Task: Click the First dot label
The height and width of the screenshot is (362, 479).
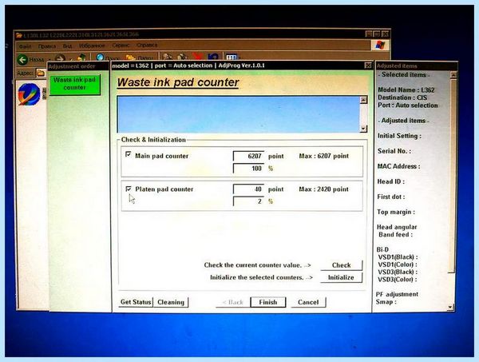Action: coord(391,197)
